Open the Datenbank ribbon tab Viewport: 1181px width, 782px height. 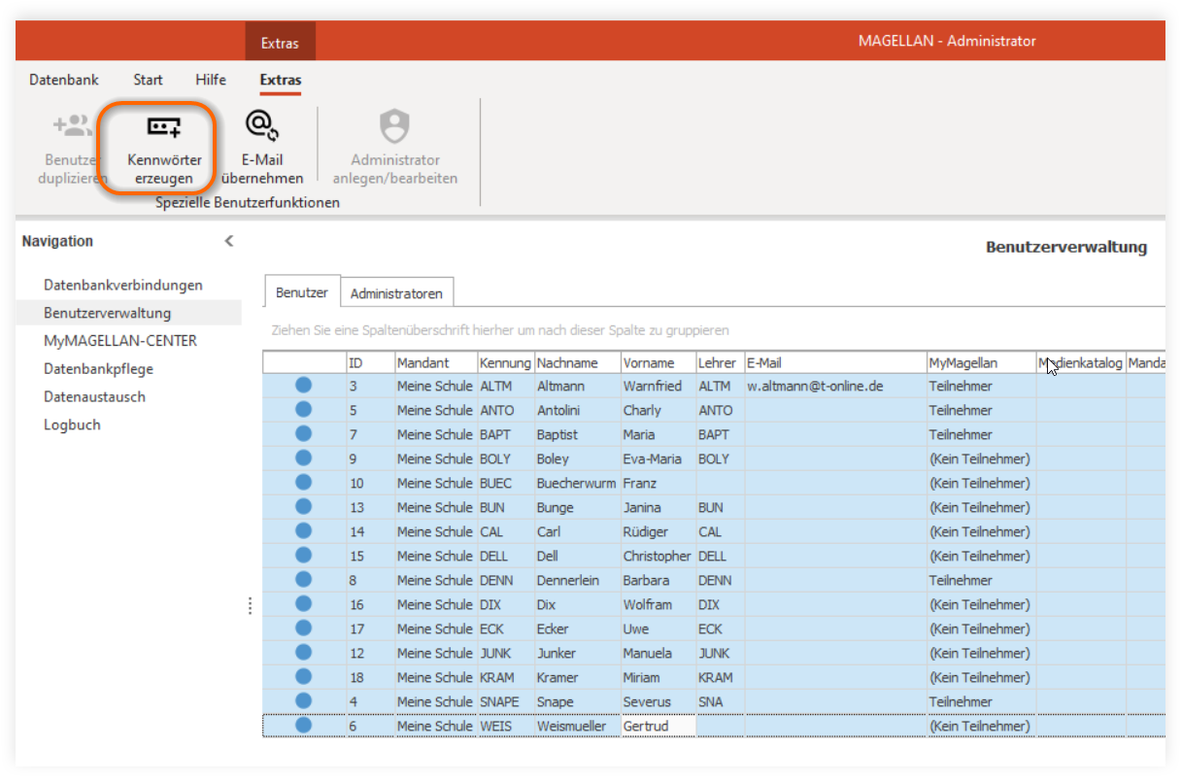point(64,80)
